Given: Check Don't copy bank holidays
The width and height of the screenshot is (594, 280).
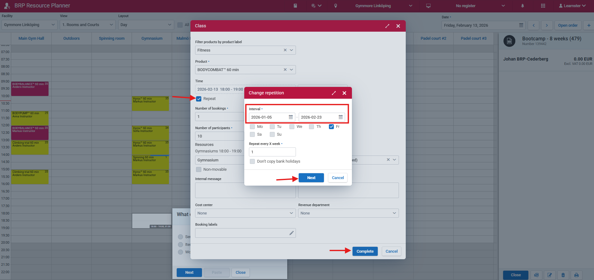Looking at the screenshot, I should point(252,161).
